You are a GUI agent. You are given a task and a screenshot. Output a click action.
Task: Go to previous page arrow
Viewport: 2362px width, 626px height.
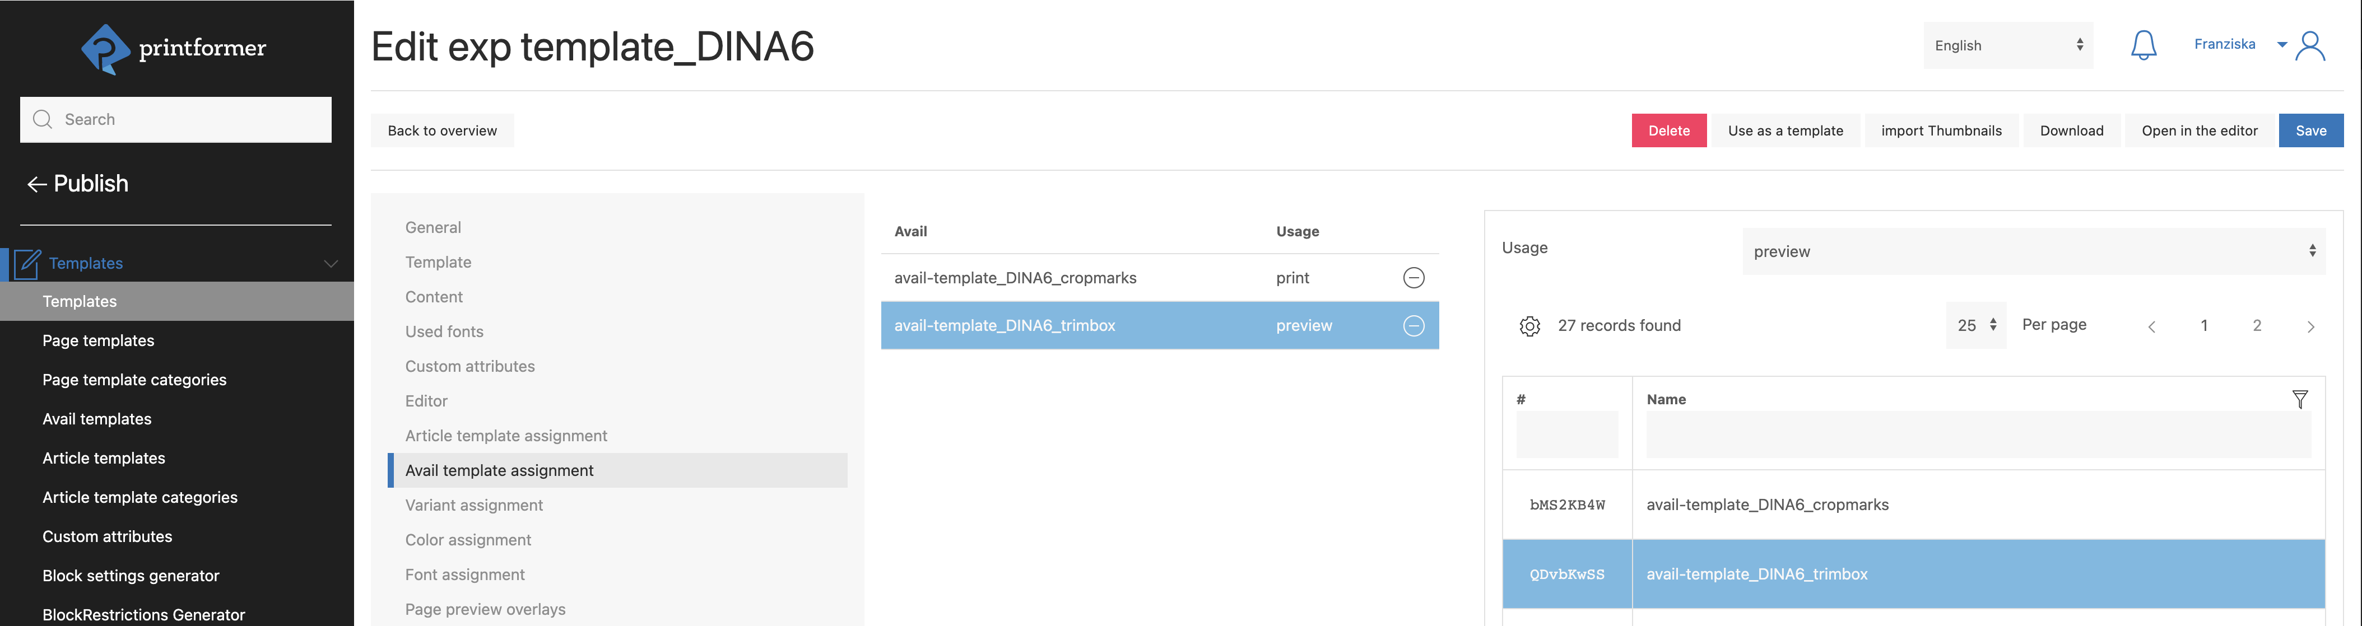click(2151, 326)
